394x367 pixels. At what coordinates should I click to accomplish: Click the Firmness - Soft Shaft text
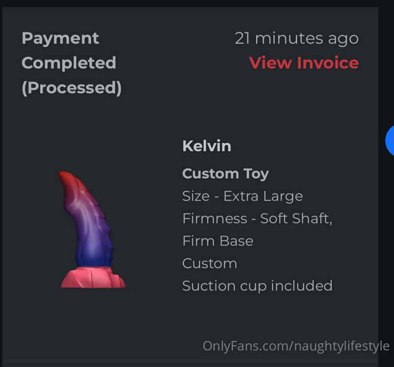point(257,218)
